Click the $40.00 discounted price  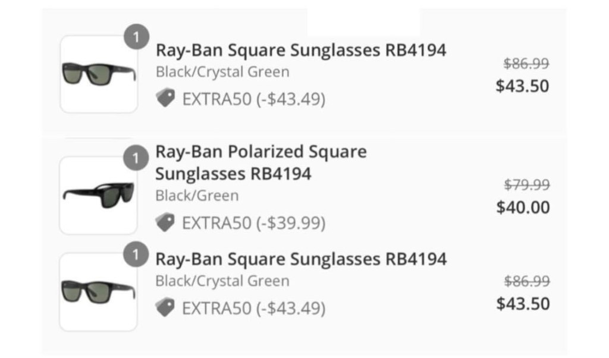(523, 208)
